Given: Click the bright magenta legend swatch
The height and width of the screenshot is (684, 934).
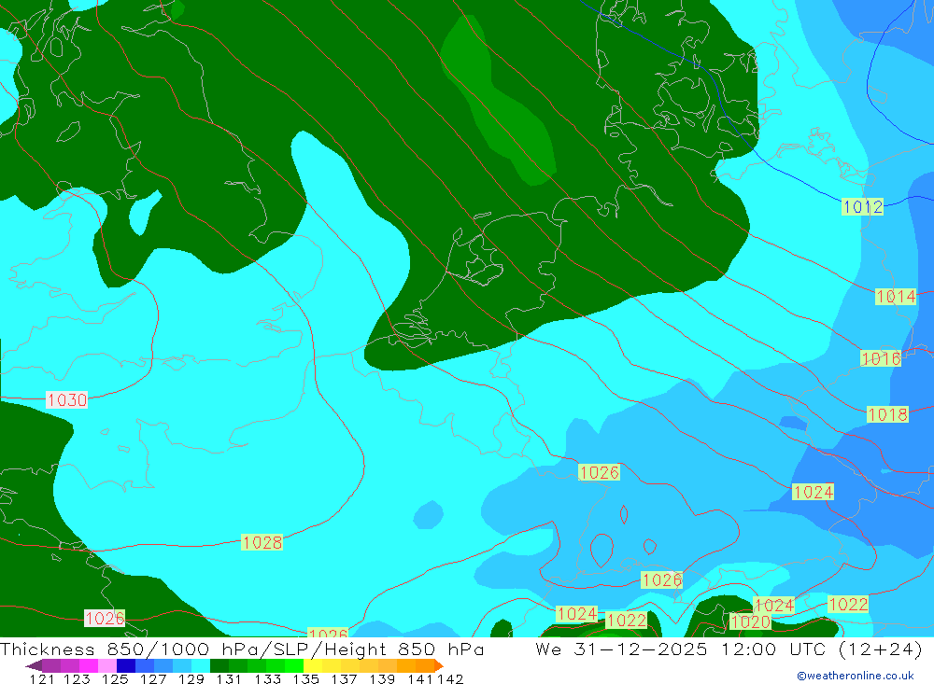Looking at the screenshot, I should [88, 665].
